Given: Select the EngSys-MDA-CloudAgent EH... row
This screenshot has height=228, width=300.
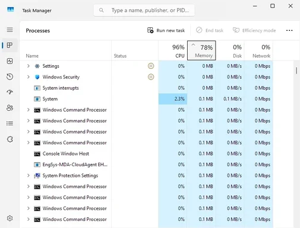Looking at the screenshot, I should (x=147, y=164).
